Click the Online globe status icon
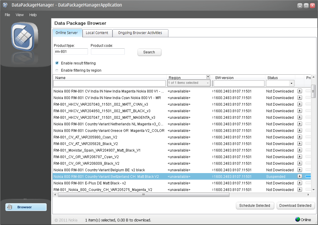 click(x=298, y=219)
